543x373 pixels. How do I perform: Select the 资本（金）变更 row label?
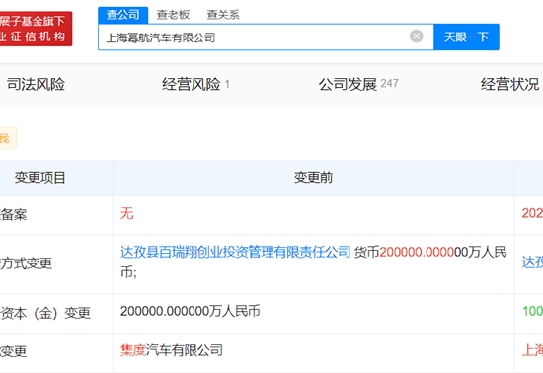pyautogui.click(x=45, y=313)
